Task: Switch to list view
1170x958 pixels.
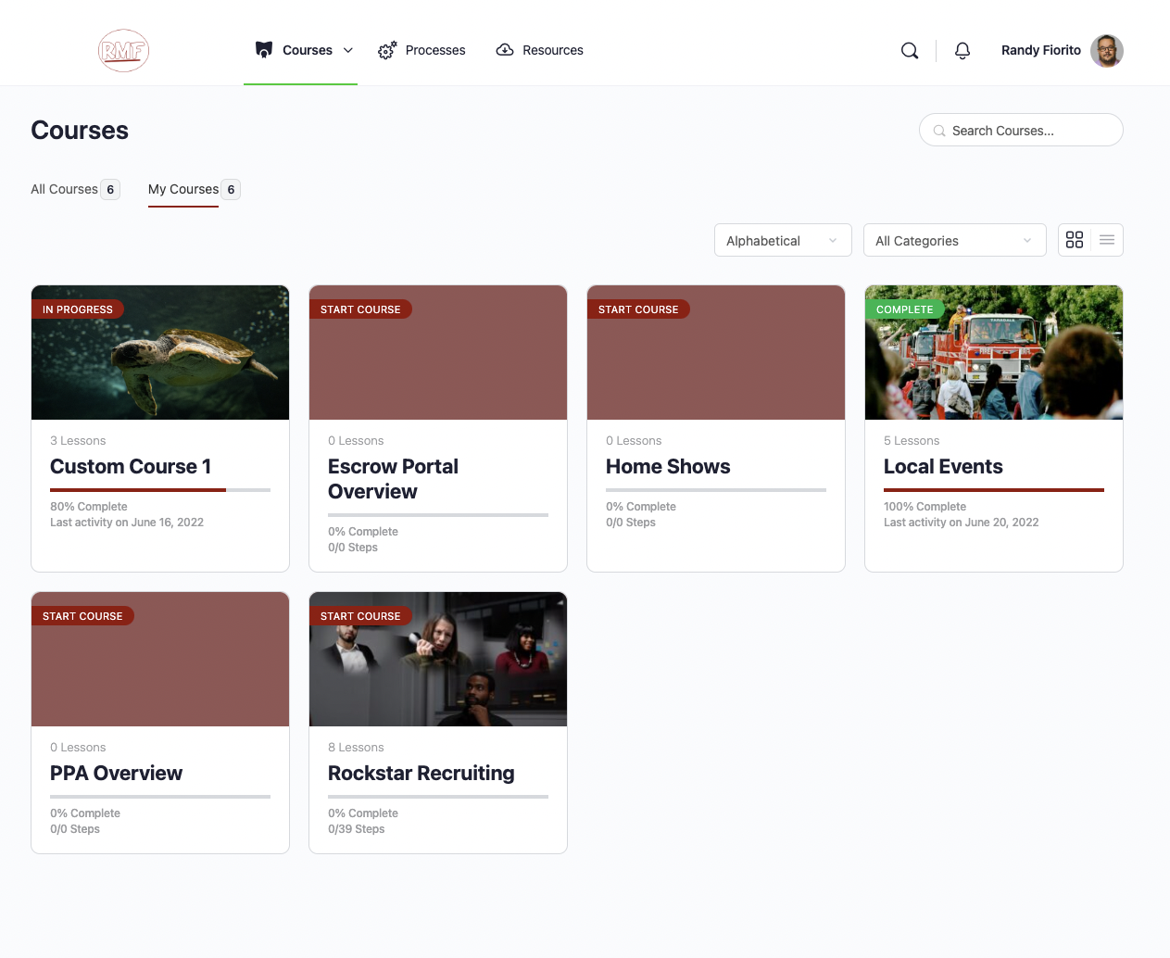Action: (x=1107, y=240)
